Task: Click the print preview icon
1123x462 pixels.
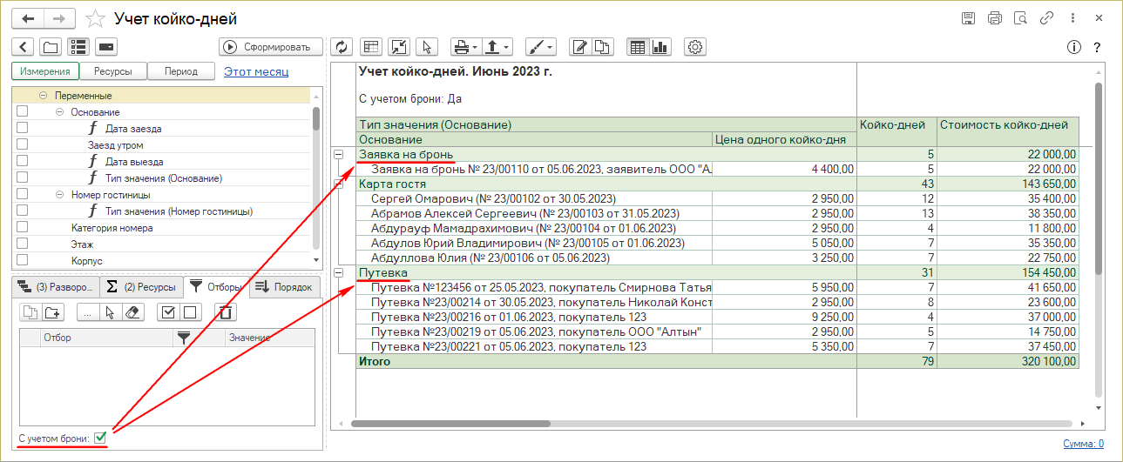Action: click(1021, 18)
